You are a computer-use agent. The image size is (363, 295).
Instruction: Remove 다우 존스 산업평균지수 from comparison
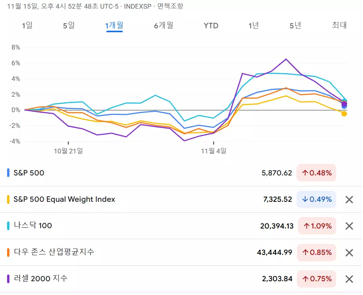(x=349, y=253)
